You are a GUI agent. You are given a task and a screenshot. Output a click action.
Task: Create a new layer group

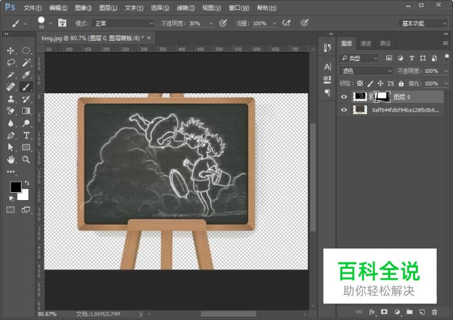coord(409,311)
